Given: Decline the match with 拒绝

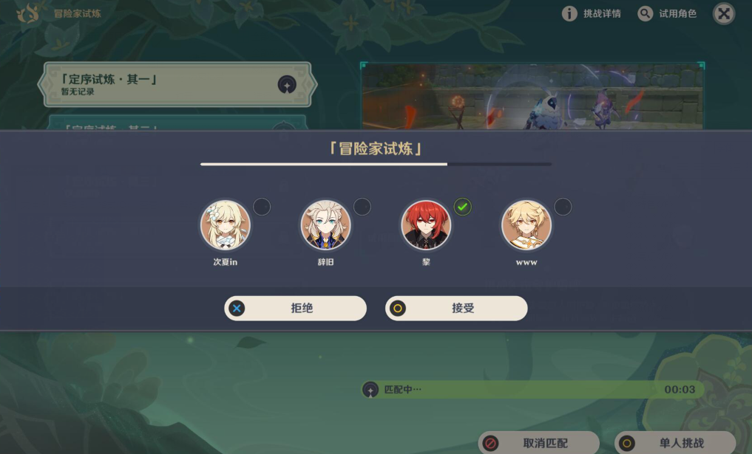Looking at the screenshot, I should pyautogui.click(x=296, y=308).
